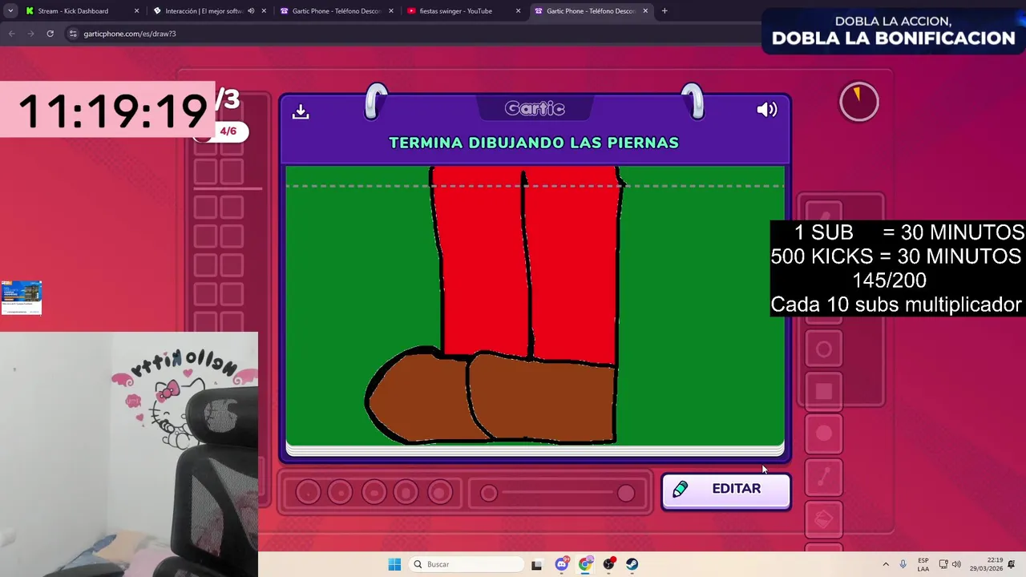Mute audio on the Interacción tab
The image size is (1026, 577).
click(251, 11)
